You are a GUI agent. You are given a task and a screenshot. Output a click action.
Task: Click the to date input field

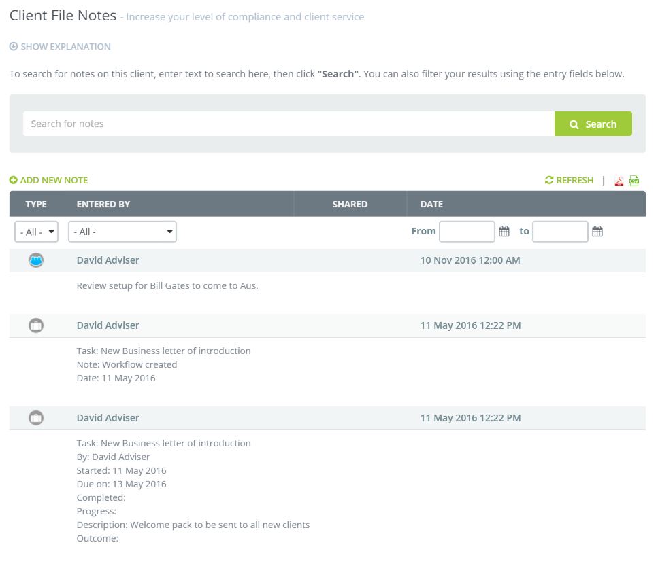pos(560,232)
